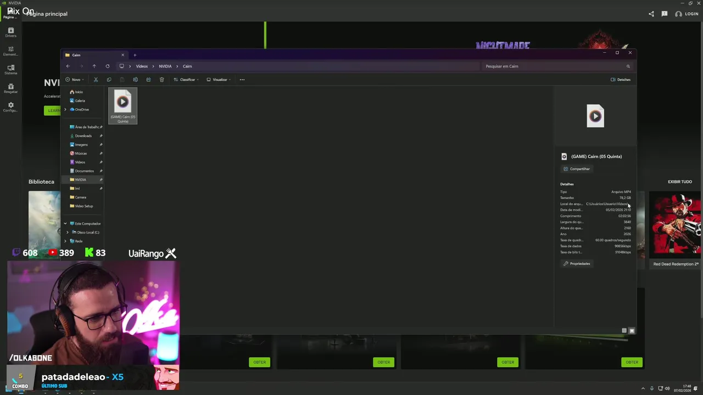Expand Disco Local (C:) node

[x=68, y=233]
